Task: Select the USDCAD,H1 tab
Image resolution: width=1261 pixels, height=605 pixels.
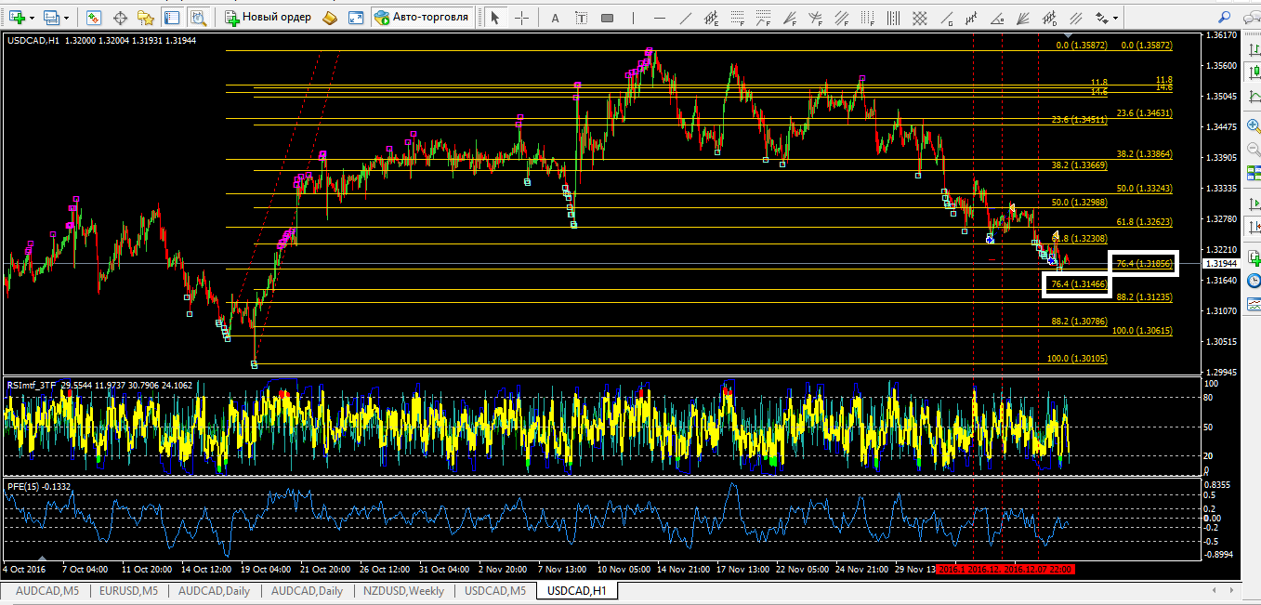Action: tap(576, 591)
